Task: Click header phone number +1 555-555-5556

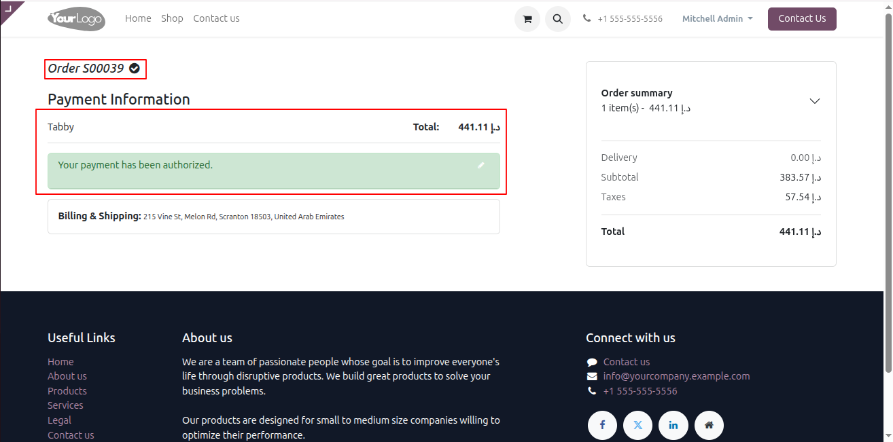Action: pos(630,19)
